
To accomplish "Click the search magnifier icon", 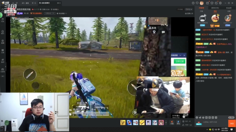I will (35, 3).
